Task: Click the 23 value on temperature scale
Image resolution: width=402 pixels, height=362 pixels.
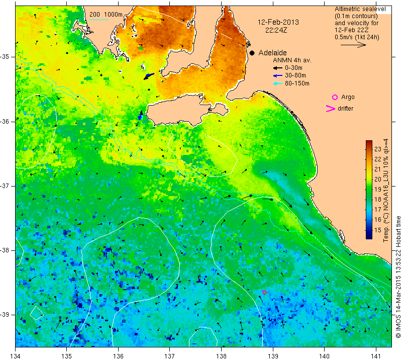Action: click(x=378, y=149)
